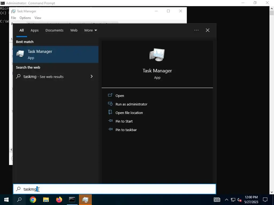The height and width of the screenshot is (205, 274).
Task: Open the search options ellipsis menu
Action: 196,30
